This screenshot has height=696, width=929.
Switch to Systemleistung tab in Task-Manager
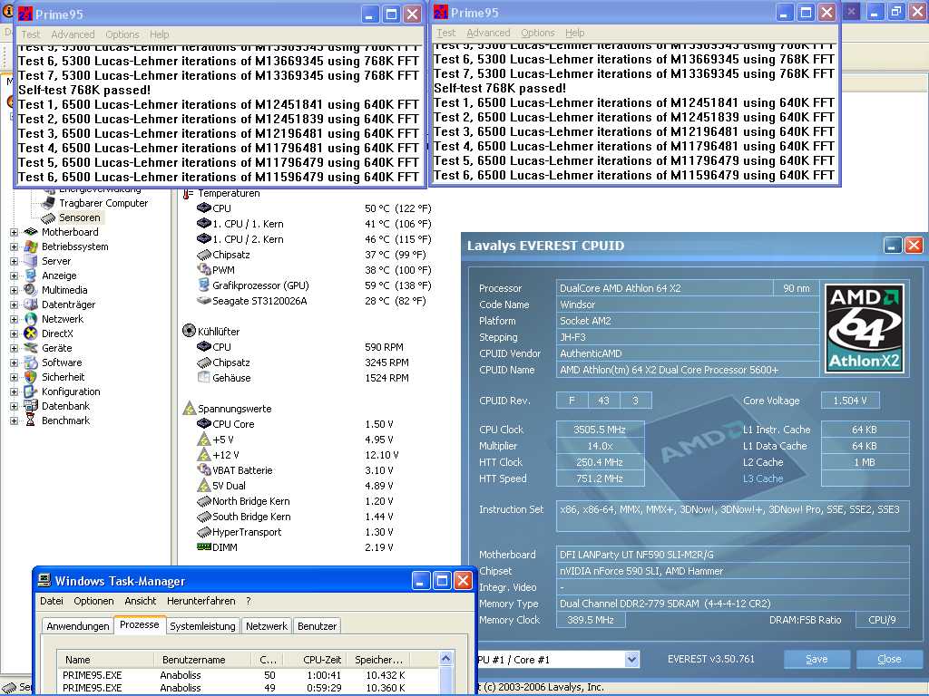coord(202,626)
